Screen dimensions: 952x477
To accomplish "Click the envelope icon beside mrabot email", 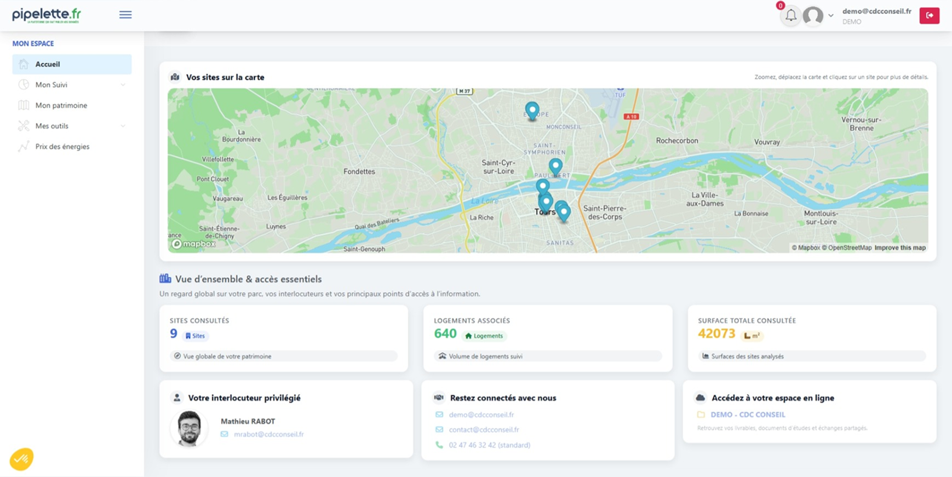I will pos(224,434).
